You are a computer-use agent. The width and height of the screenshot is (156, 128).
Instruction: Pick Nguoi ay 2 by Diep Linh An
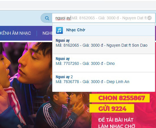[x=104, y=82]
